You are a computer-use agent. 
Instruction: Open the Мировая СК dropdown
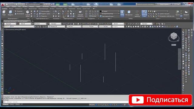tap(57, 26)
